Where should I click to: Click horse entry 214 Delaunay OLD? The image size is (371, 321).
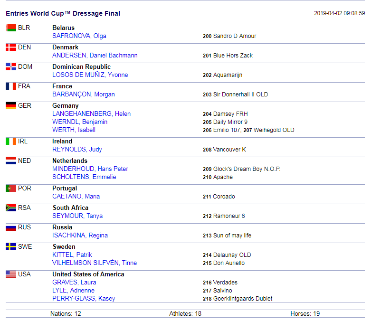[x=227, y=255]
